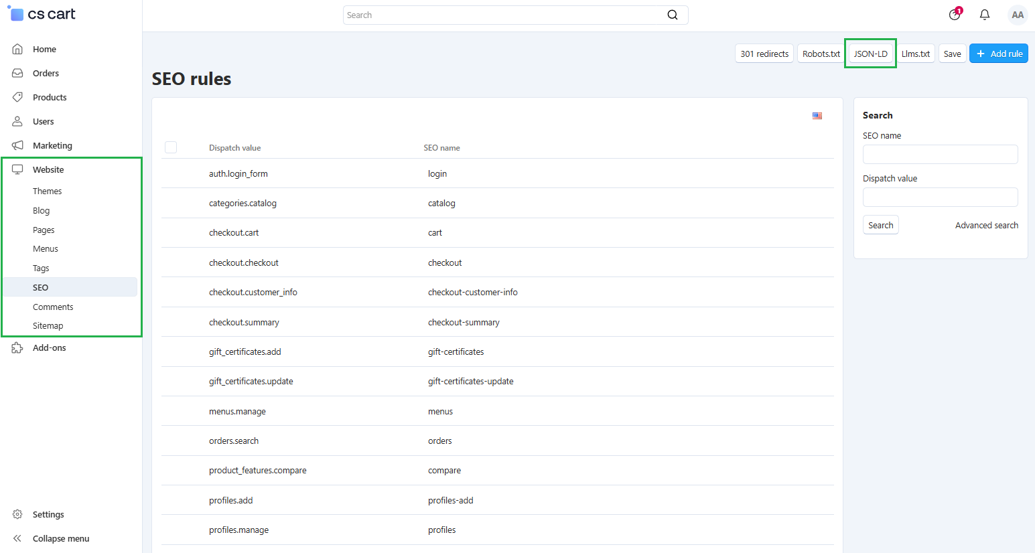Click the Collapse menu double-chevron icon
Image resolution: width=1035 pixels, height=553 pixels.
(17, 538)
